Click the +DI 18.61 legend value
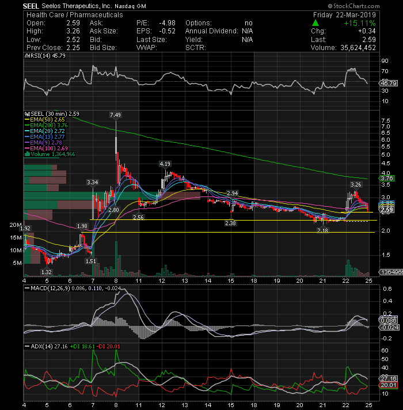 tap(82, 347)
